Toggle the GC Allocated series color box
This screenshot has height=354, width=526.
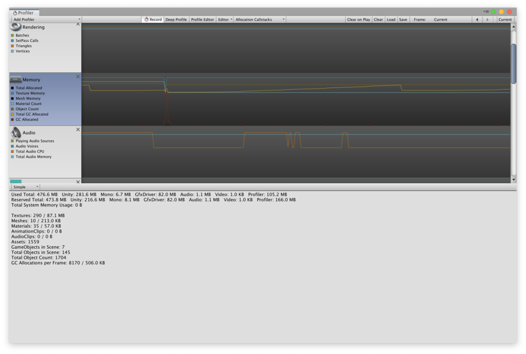click(12, 119)
